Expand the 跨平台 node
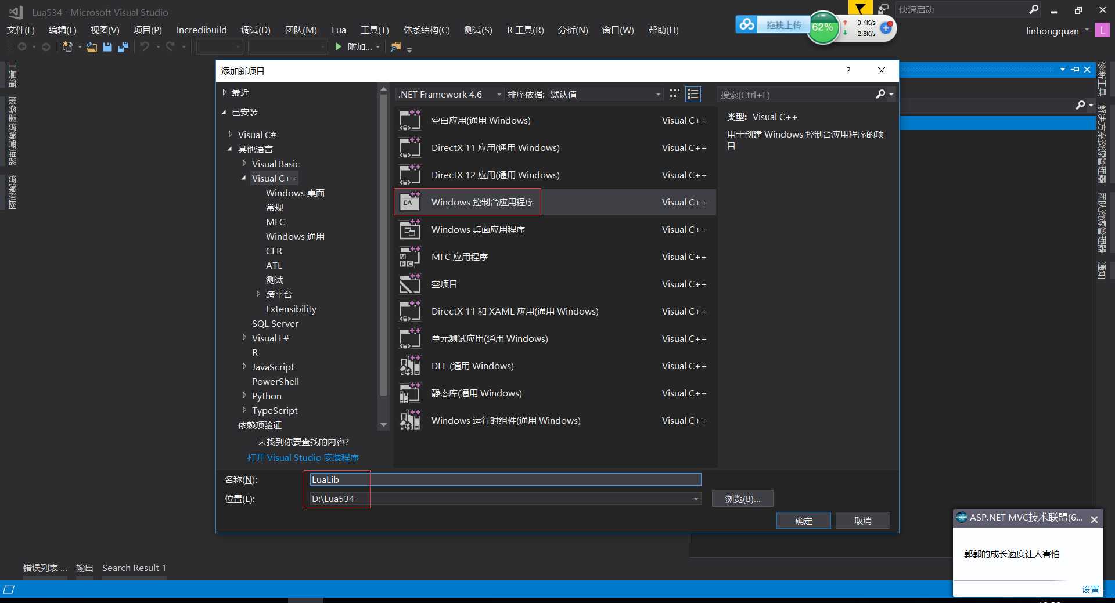Screen dimensions: 1115x603 [x=258, y=294]
